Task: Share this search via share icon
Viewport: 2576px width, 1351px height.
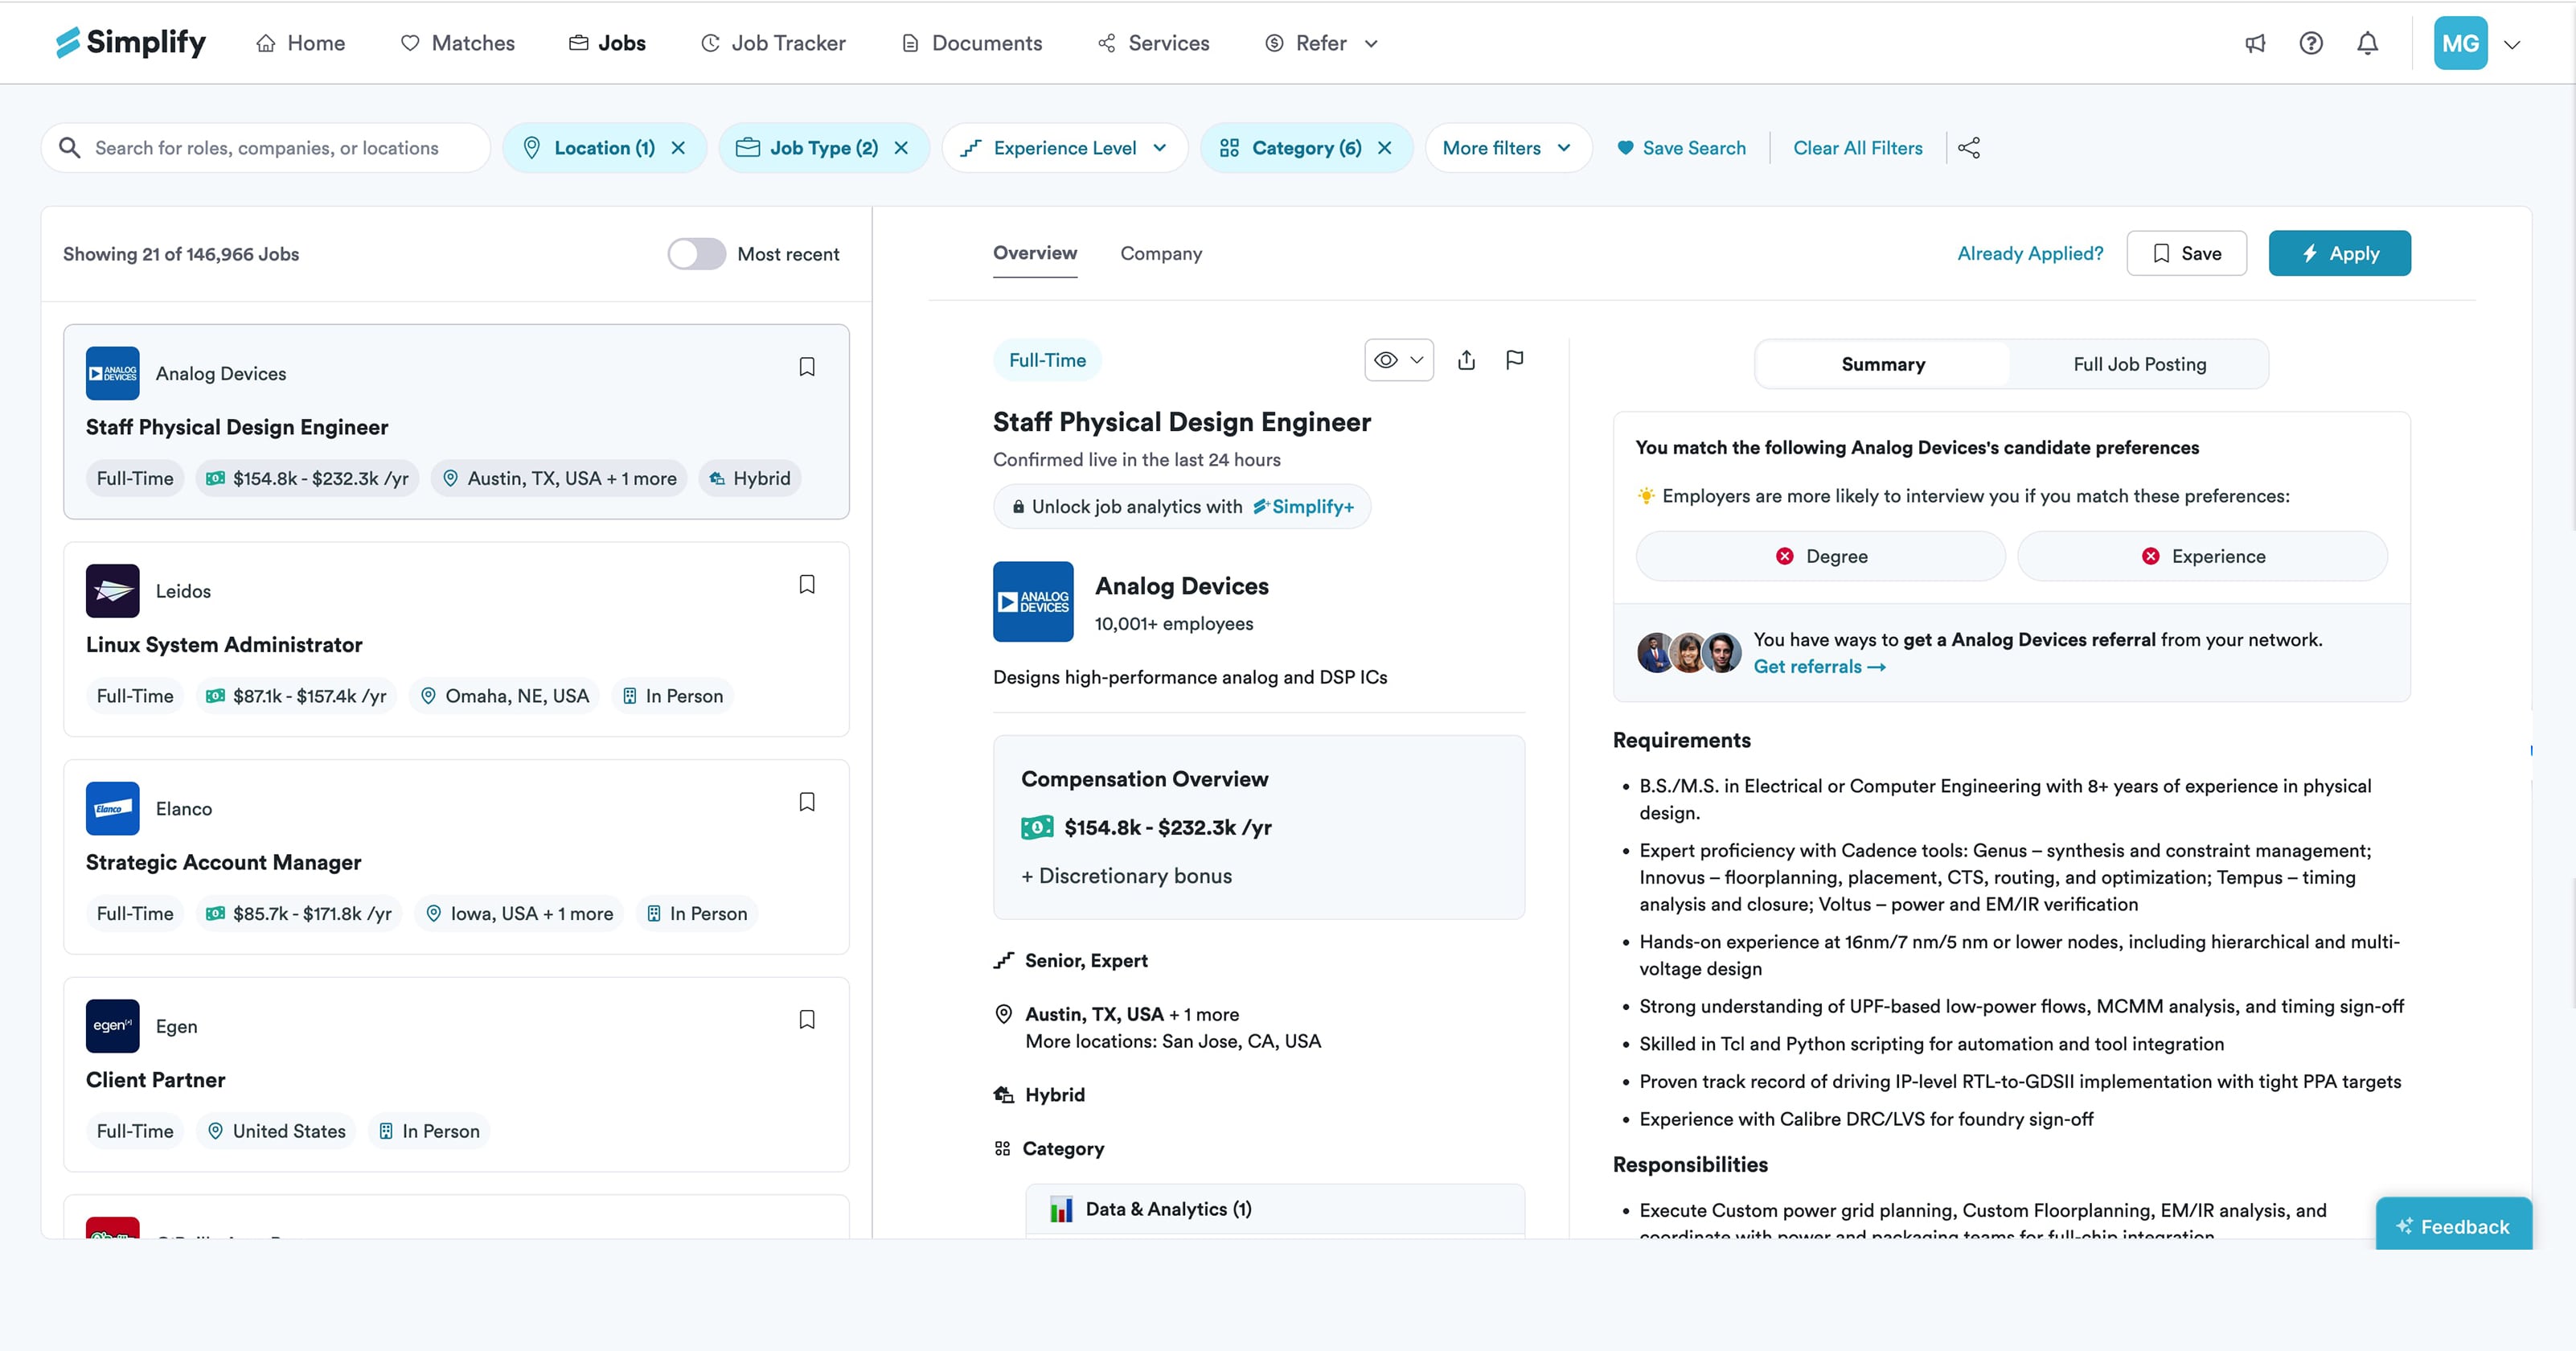Action: [x=1969, y=148]
